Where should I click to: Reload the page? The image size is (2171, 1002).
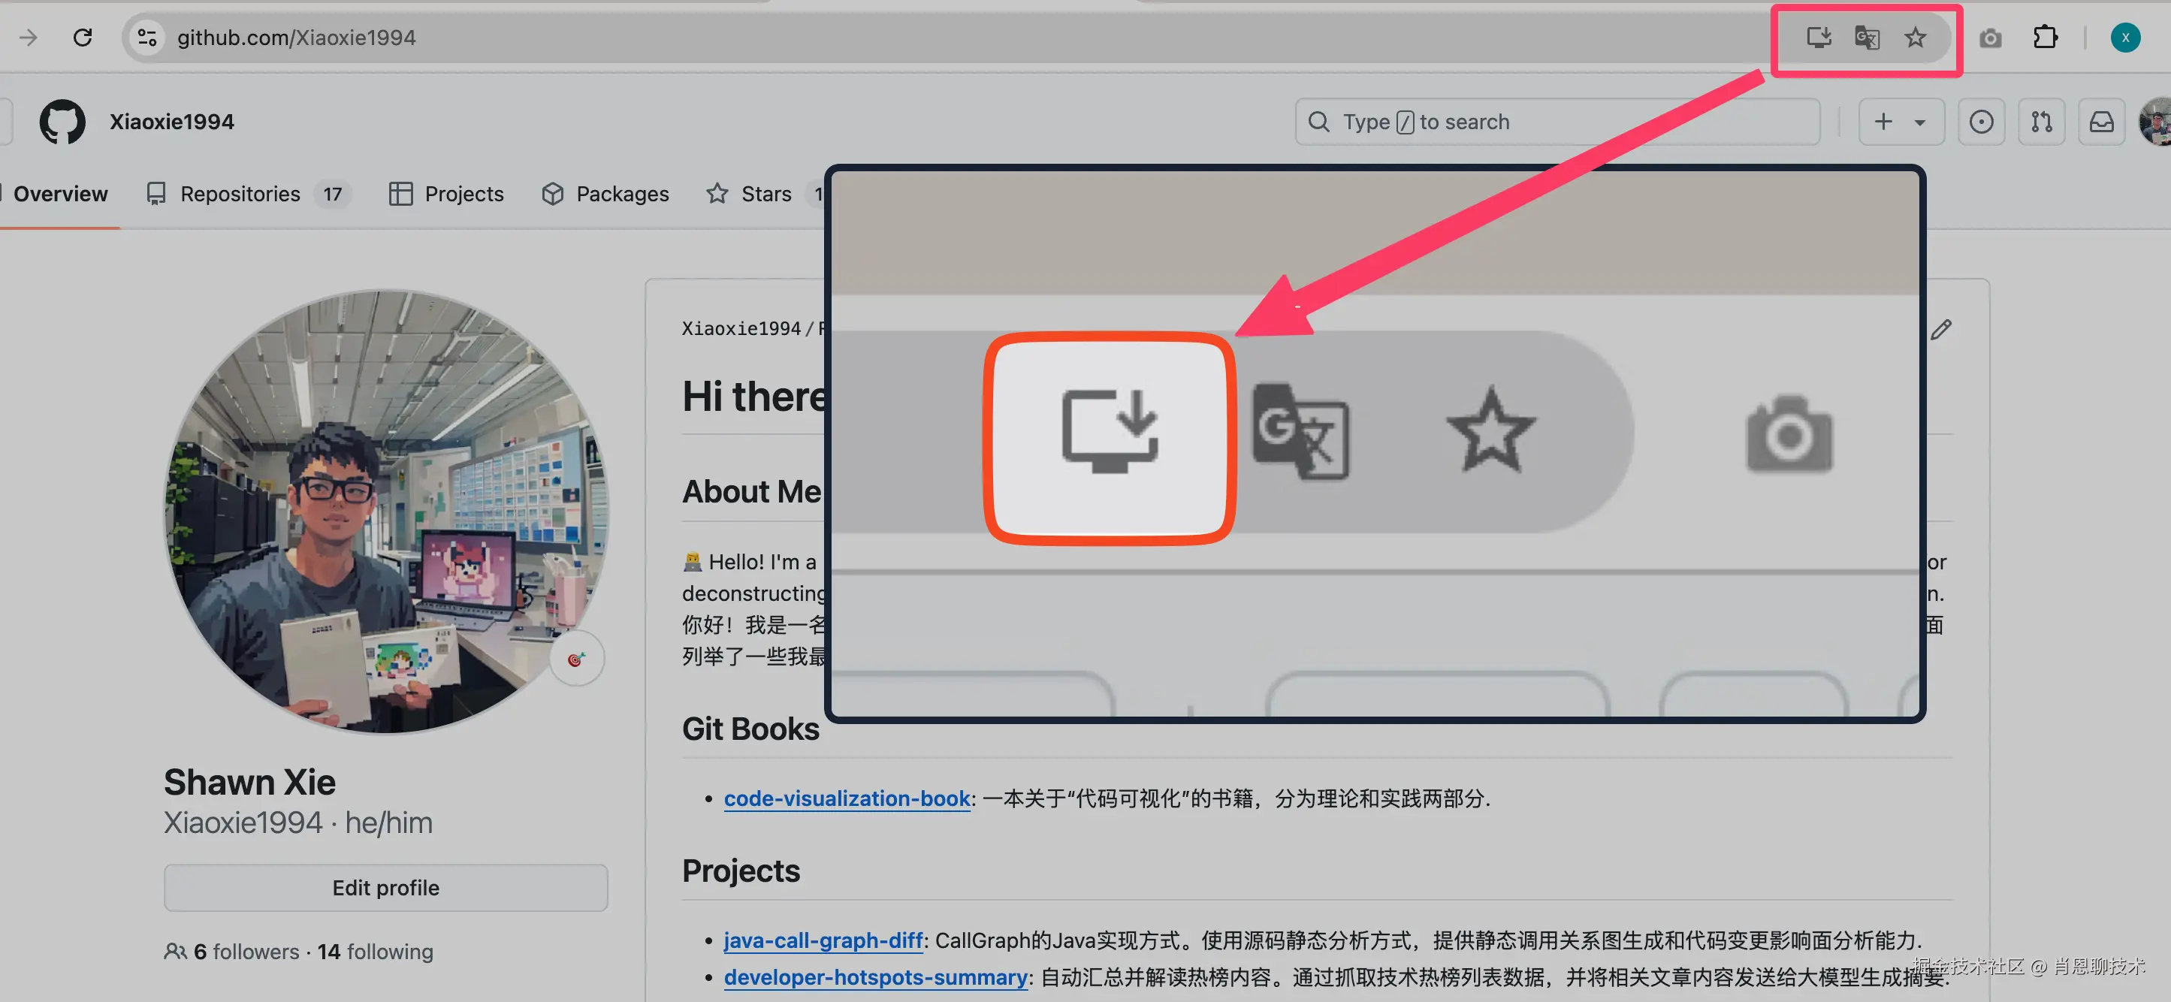pos(83,37)
